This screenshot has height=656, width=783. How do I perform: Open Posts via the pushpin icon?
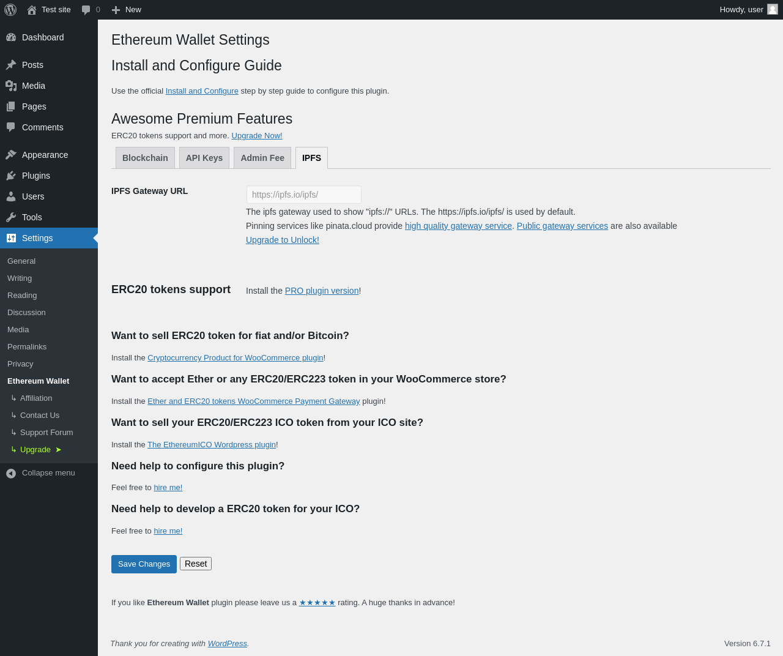pyautogui.click(x=11, y=65)
